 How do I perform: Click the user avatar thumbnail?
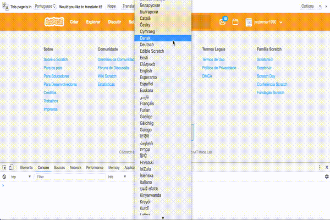point(249,22)
